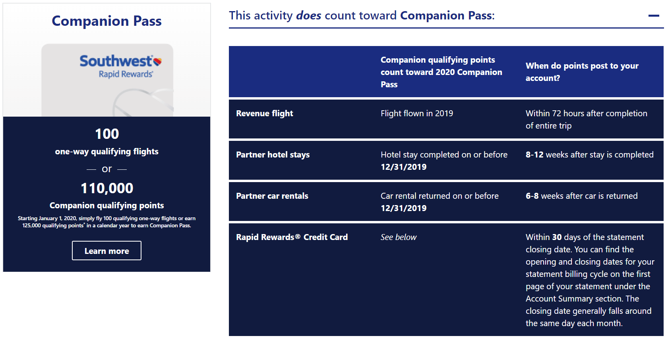The height and width of the screenshot is (338, 666).
Task: Click the Rapid Rewards Credit Card row
Action: pos(292,237)
